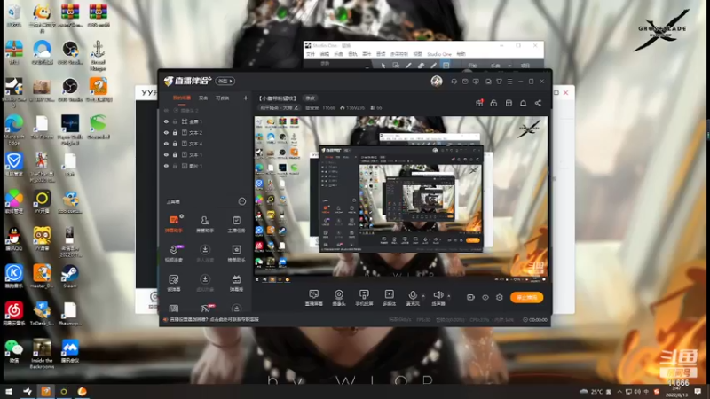Open the 视图 menu in Studio One

coord(418,54)
